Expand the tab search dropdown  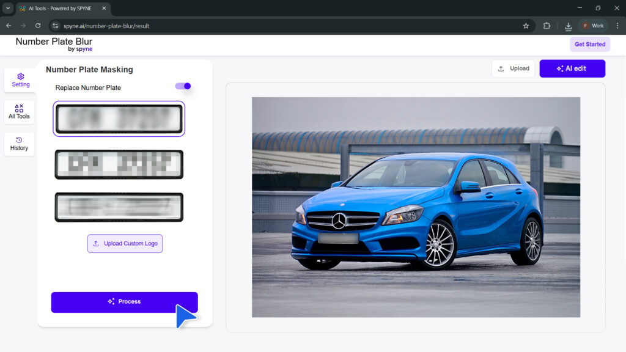coord(7,8)
